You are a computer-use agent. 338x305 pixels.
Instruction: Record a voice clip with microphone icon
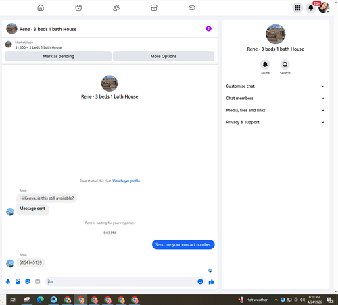point(8,281)
